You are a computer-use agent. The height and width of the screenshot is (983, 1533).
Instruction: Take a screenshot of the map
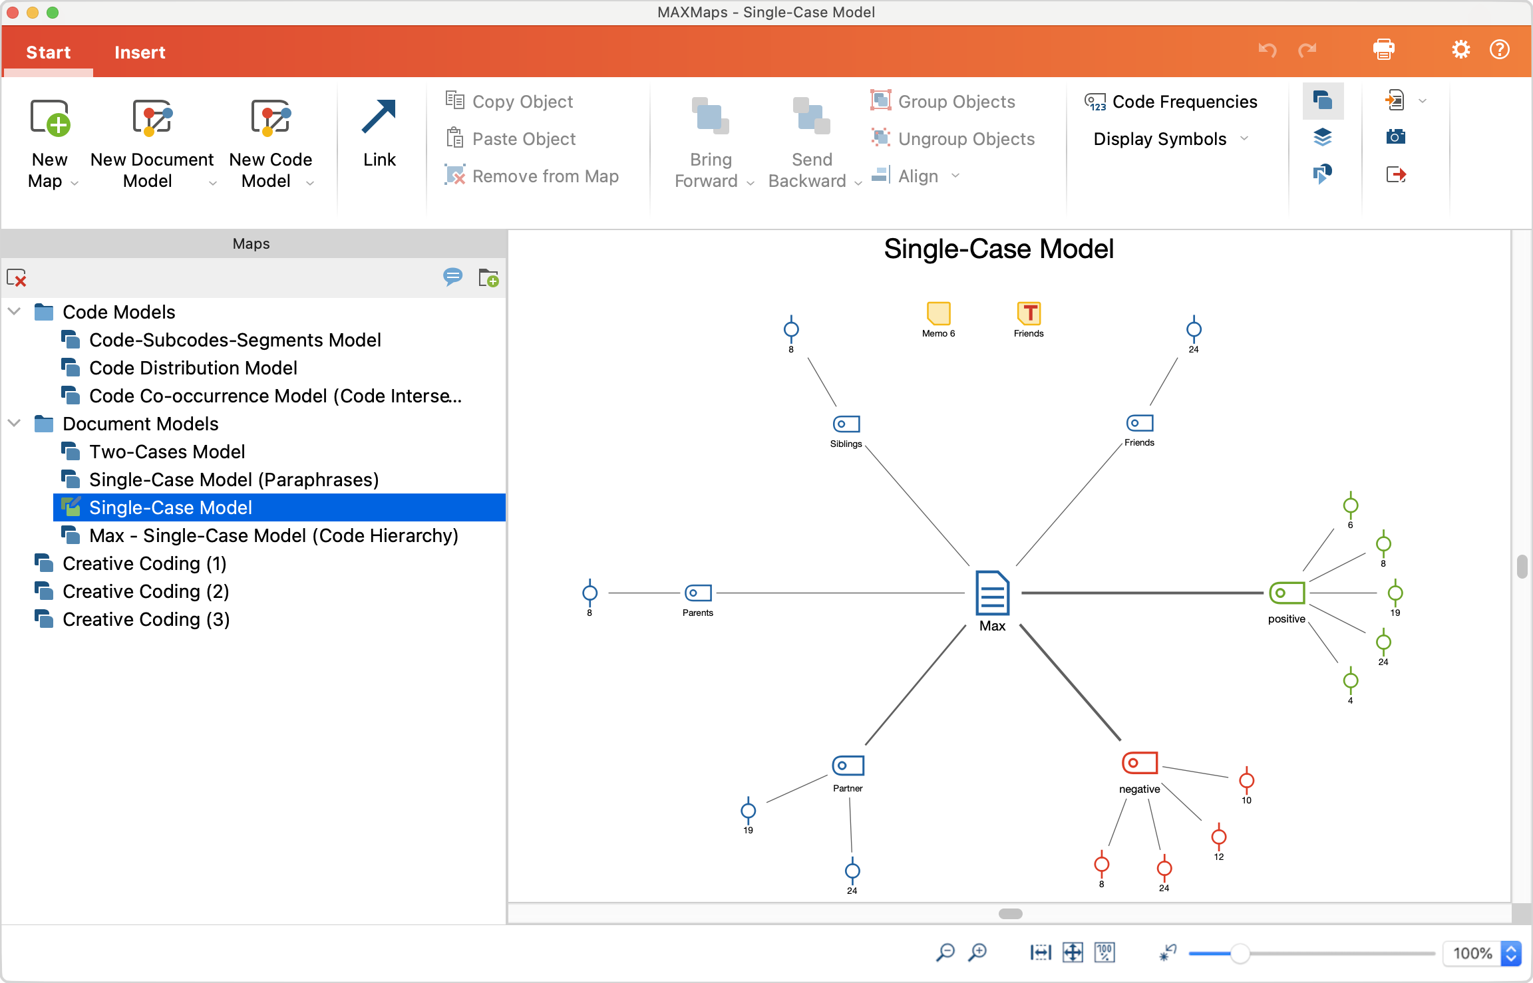1396,138
